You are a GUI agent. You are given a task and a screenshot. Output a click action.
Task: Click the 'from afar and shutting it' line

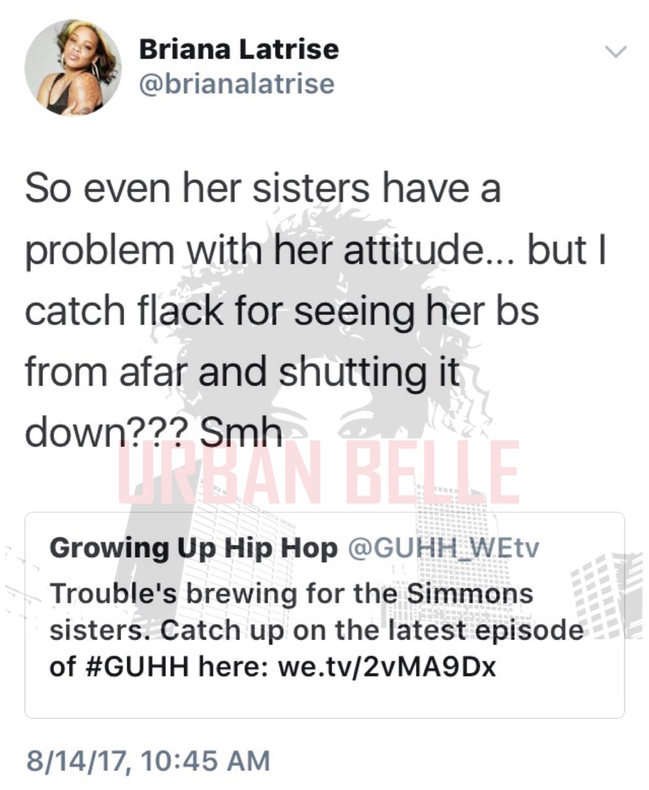243,373
